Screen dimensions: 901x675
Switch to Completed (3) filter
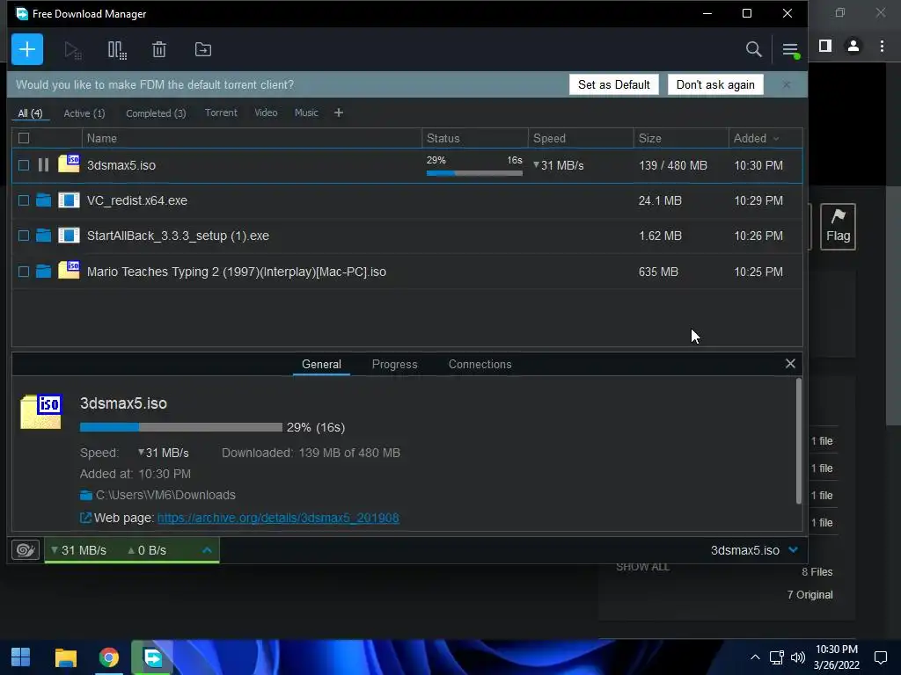(x=157, y=113)
